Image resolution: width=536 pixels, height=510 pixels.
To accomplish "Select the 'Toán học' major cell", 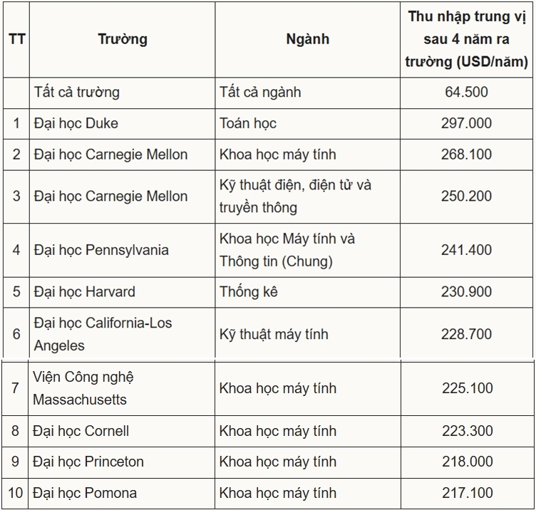I will click(308, 124).
